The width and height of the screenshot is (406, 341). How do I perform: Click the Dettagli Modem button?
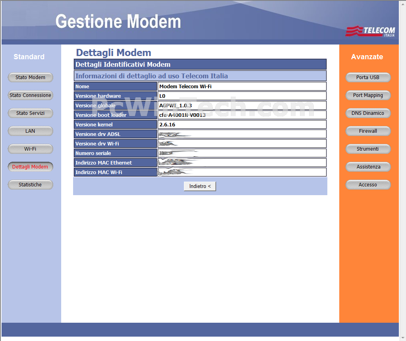30,167
